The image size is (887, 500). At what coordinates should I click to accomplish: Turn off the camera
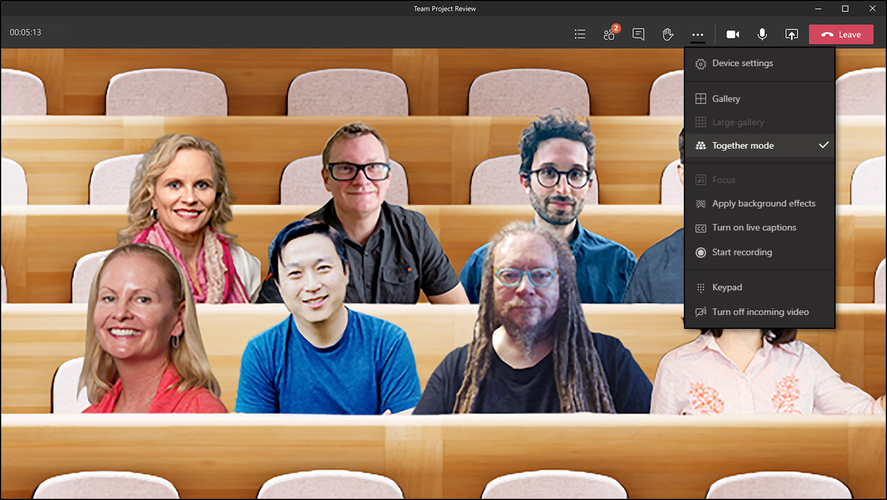click(x=733, y=34)
